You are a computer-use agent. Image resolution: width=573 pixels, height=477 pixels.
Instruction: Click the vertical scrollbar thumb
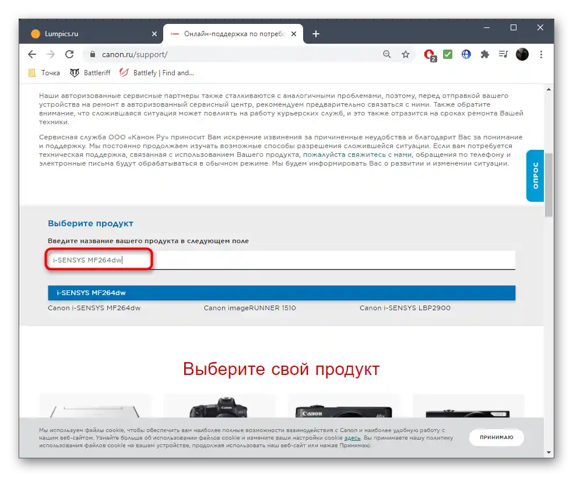pyautogui.click(x=549, y=185)
